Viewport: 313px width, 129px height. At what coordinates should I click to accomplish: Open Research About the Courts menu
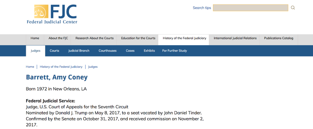pos(94,38)
